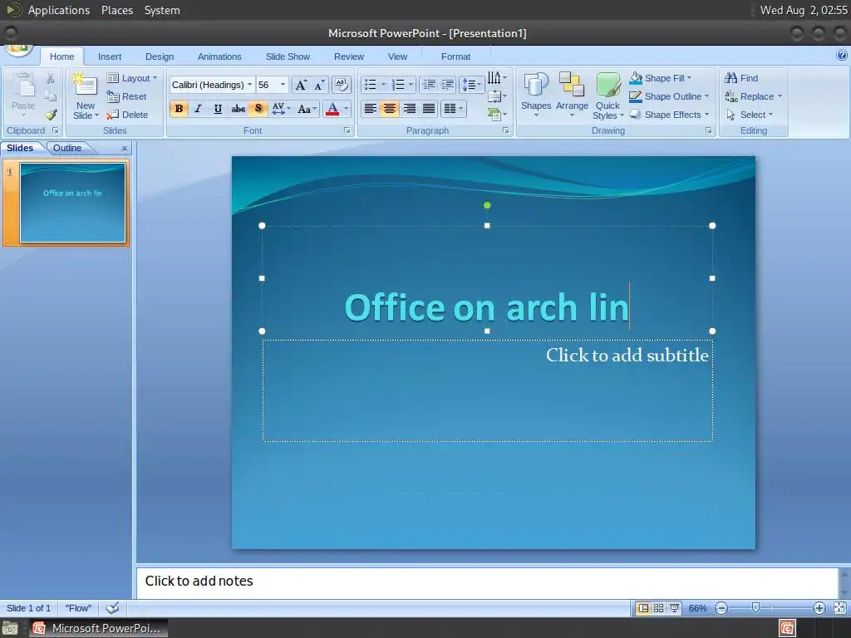Open the Select dropdown in Editing
This screenshot has width=851, height=638.
[750, 115]
